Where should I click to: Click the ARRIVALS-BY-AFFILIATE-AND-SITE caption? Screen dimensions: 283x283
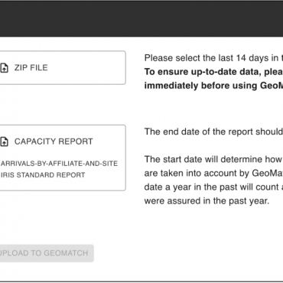pos(59,164)
